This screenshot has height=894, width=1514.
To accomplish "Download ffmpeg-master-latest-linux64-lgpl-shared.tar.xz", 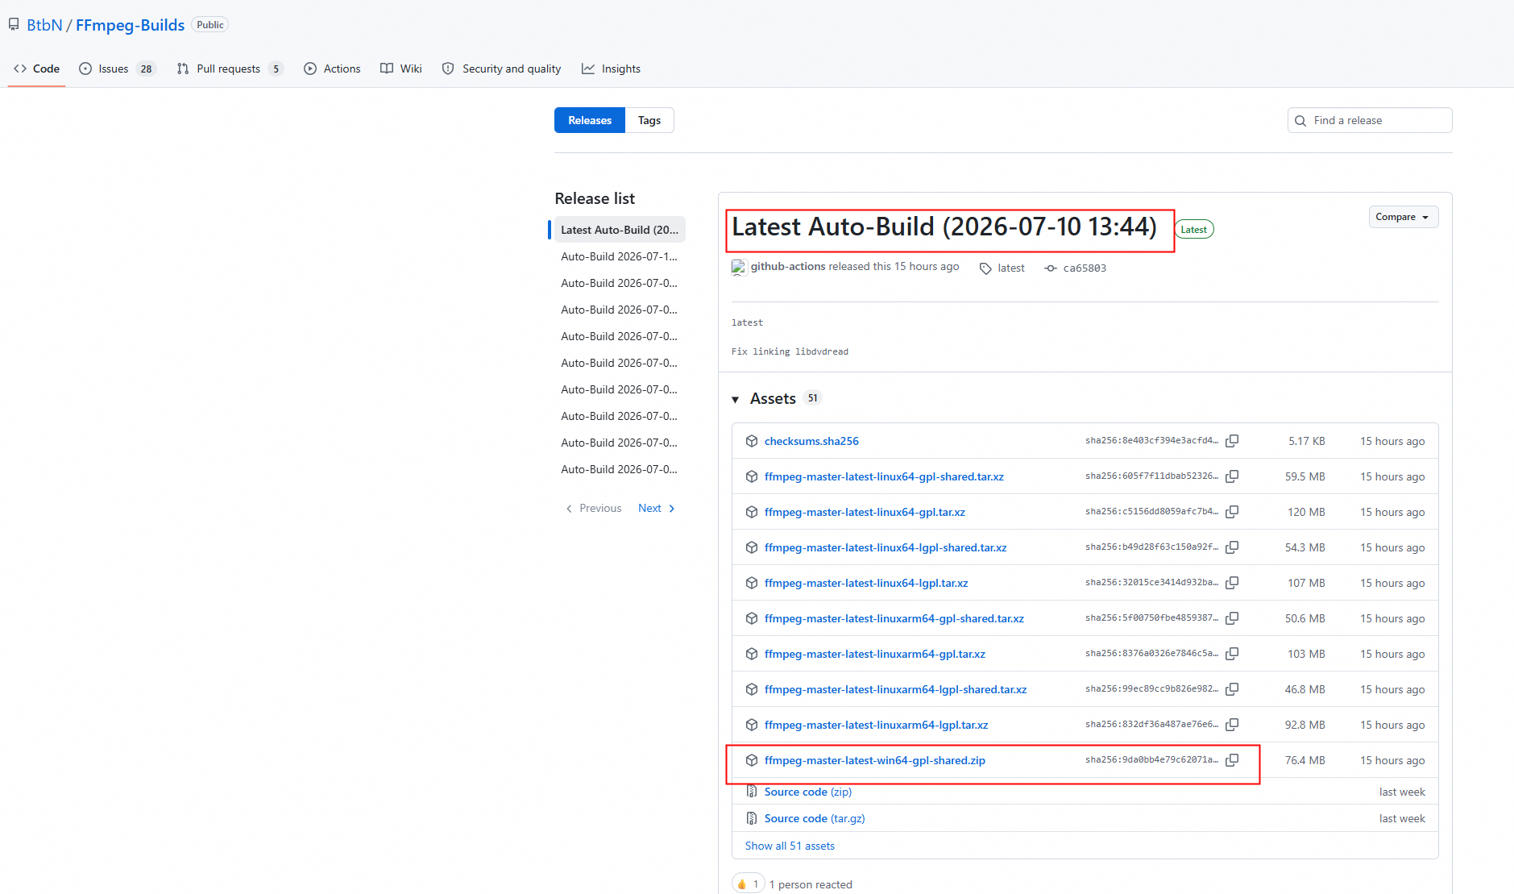I will pos(886,547).
